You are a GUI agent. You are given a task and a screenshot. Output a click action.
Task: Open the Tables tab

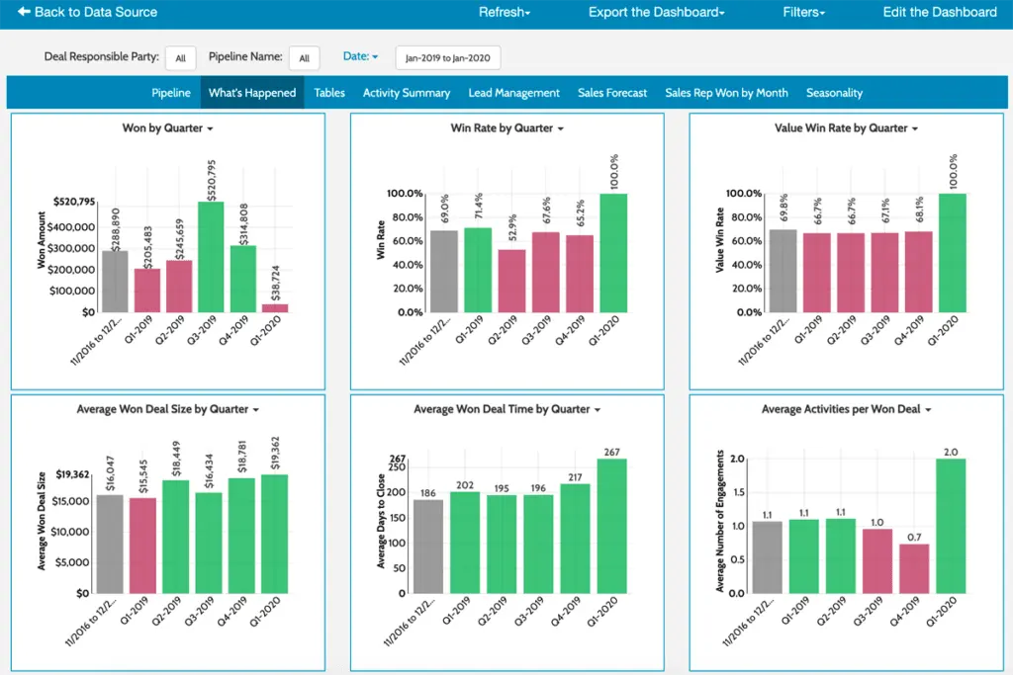329,93
